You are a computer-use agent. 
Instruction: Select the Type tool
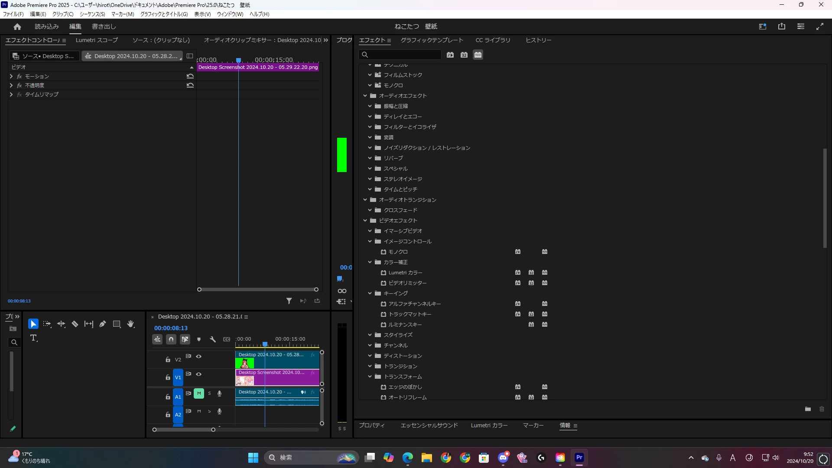point(34,338)
